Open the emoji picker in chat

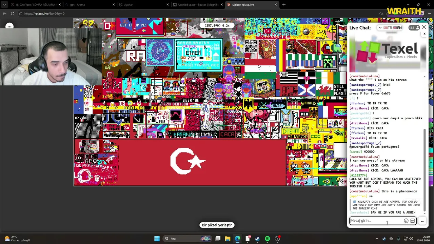pos(406,221)
